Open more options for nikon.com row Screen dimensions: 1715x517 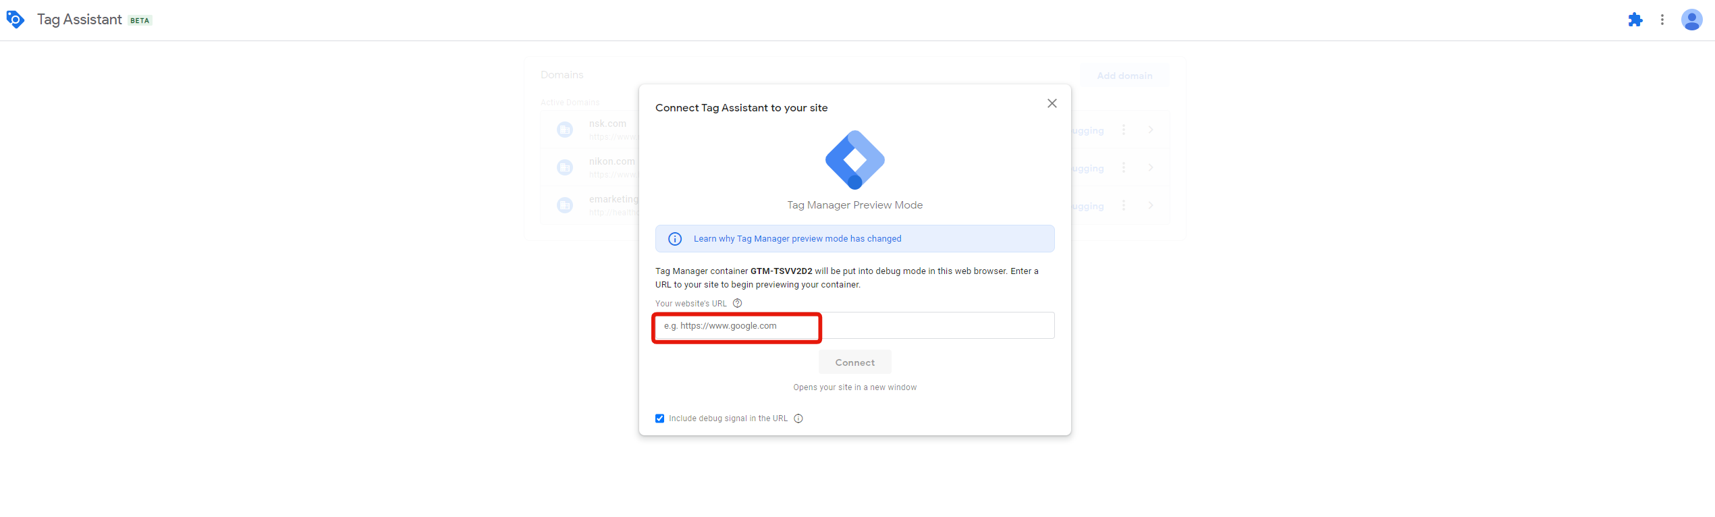1124,167
